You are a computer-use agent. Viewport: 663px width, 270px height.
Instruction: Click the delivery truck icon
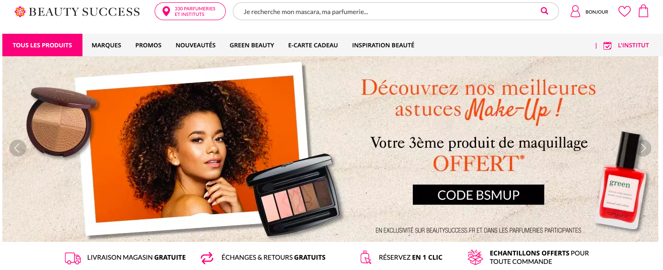coord(73,257)
